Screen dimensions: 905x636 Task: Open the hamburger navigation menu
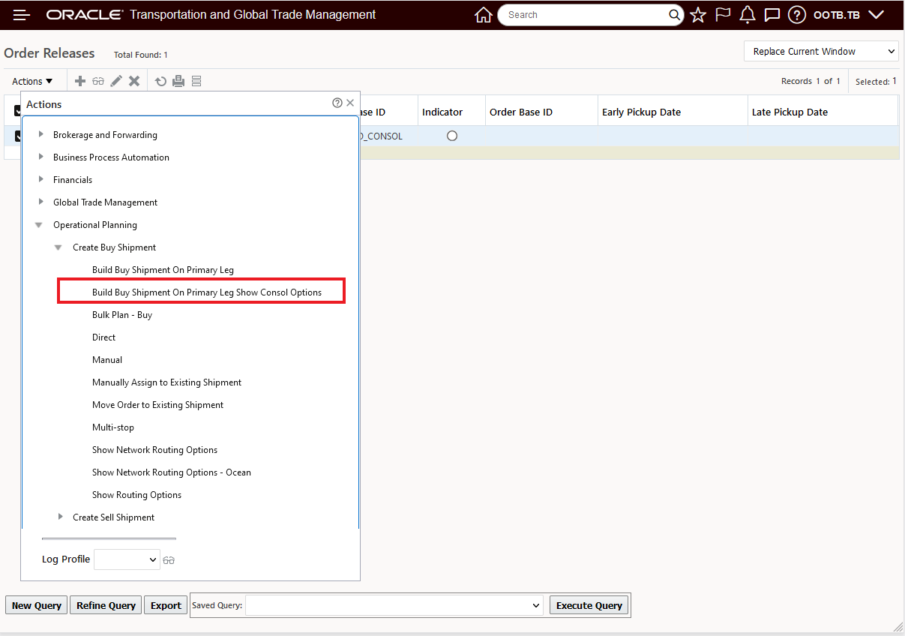pos(22,14)
